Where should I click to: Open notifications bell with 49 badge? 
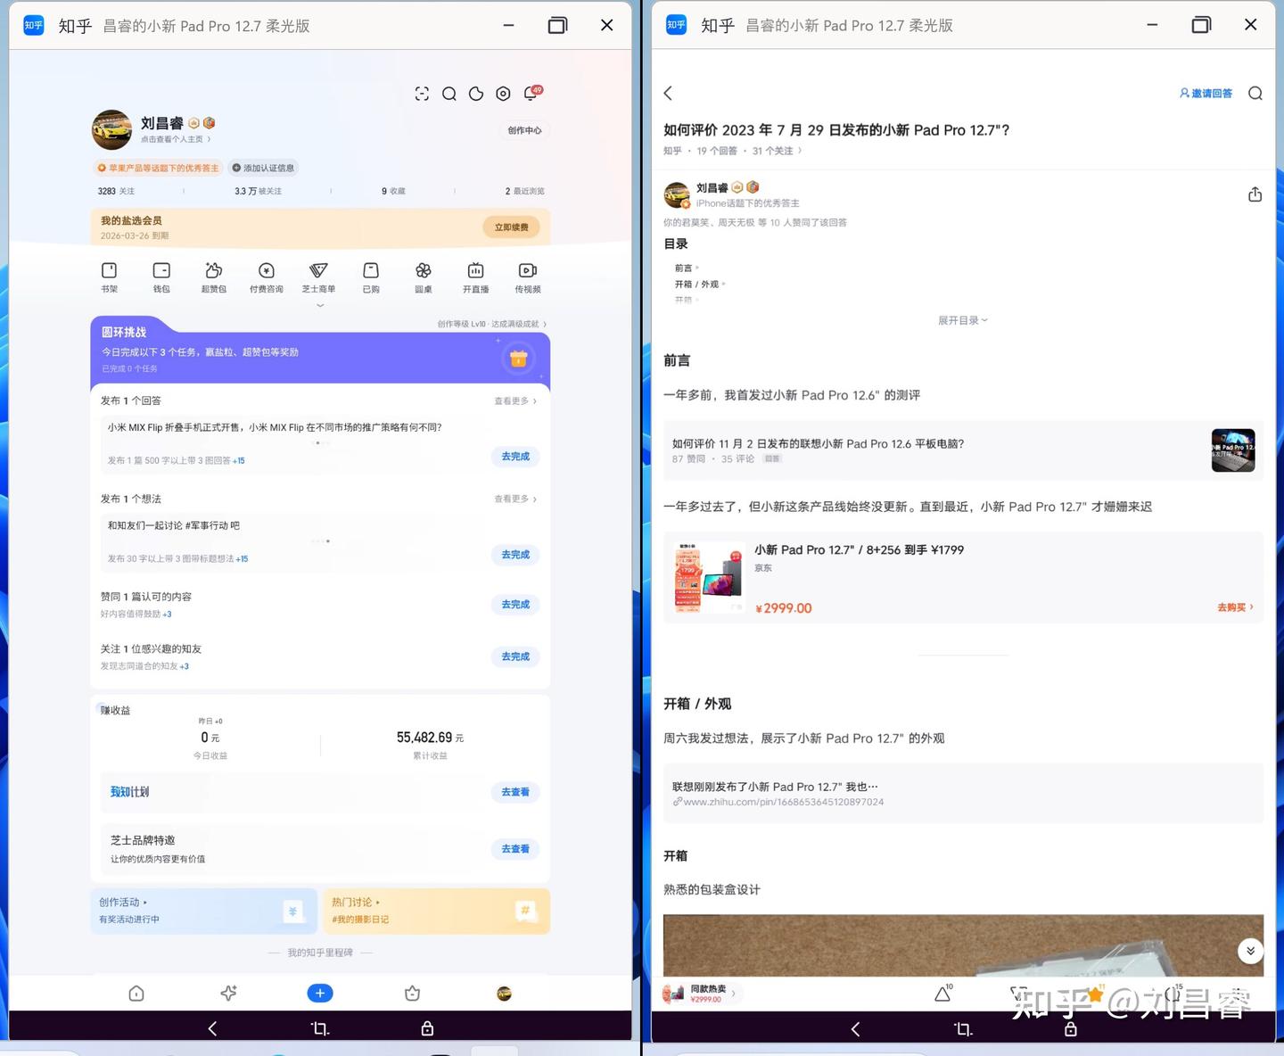[532, 93]
